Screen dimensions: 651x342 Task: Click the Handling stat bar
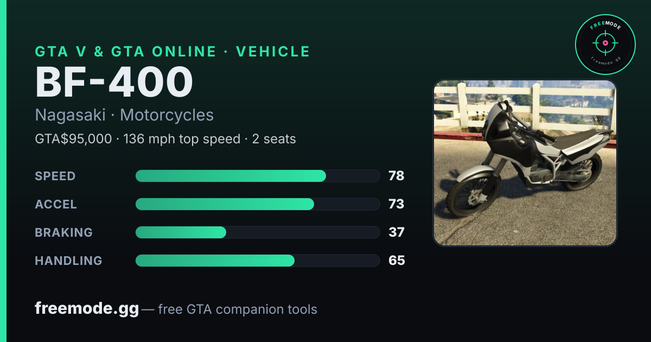pos(257,261)
